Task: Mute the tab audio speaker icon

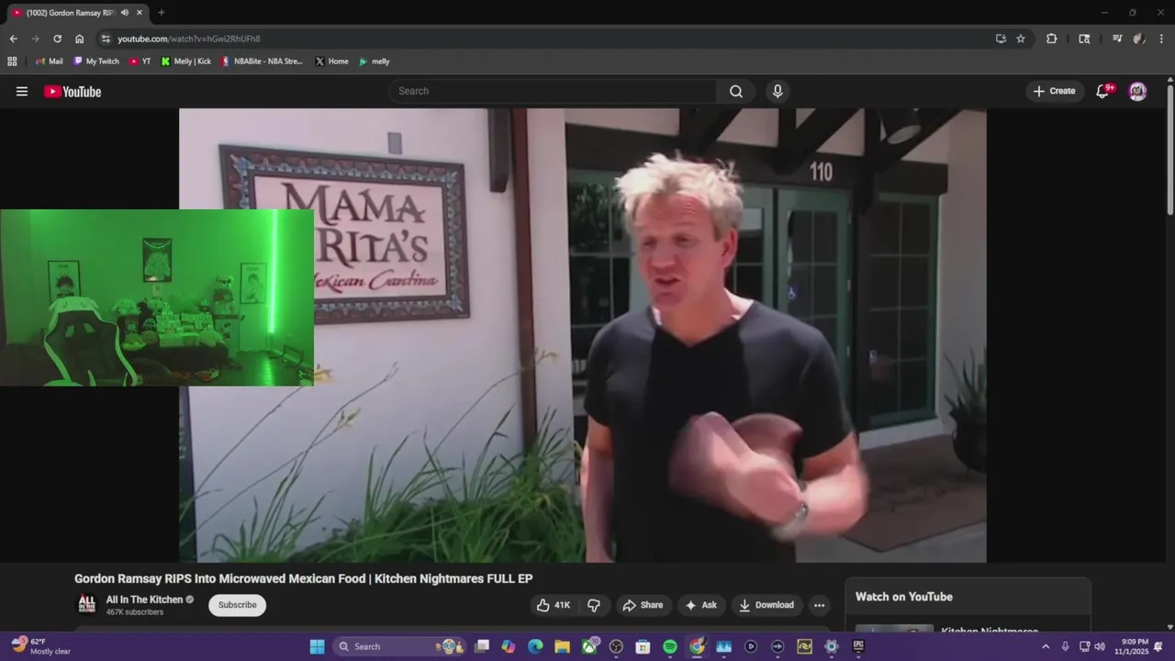Action: (125, 13)
